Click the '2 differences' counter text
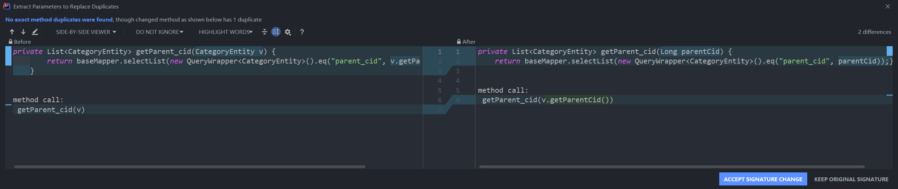The height and width of the screenshot is (189, 898). point(875,32)
